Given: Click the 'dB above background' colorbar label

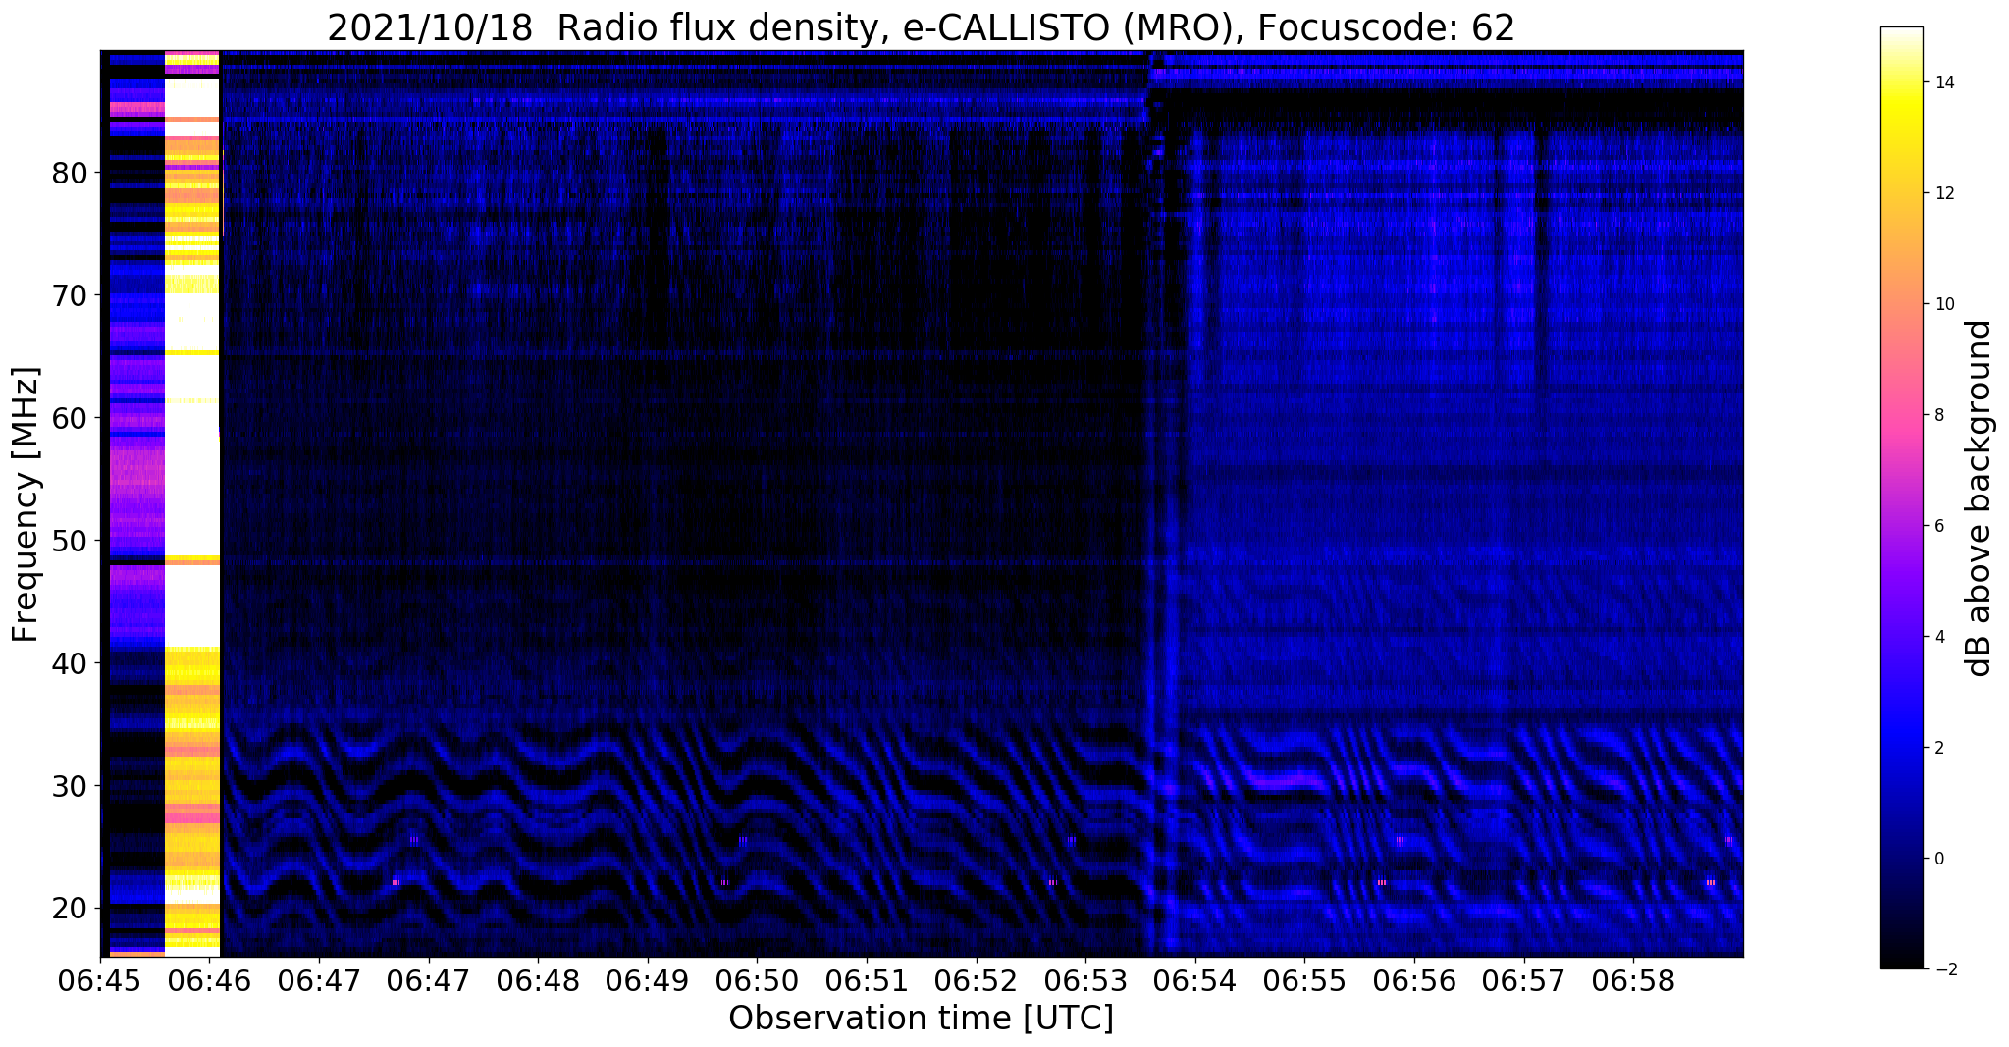Looking at the screenshot, I should pyautogui.click(x=1980, y=497).
